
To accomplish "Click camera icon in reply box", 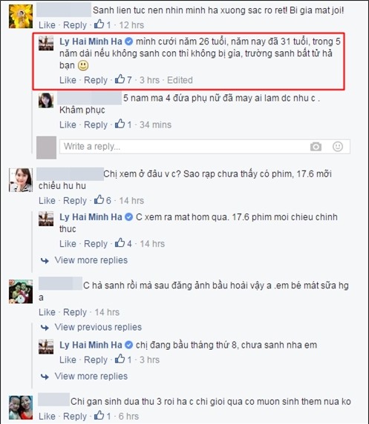I will point(316,147).
